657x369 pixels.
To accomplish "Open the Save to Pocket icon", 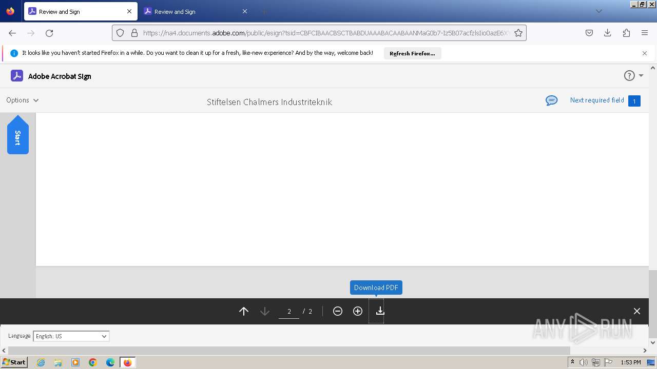I will [589, 33].
